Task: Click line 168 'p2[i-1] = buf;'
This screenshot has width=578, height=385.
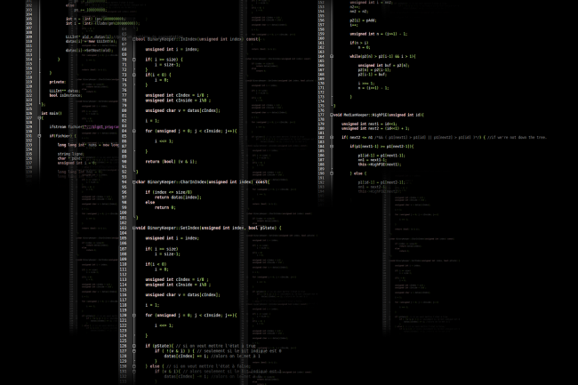Action: point(373,75)
